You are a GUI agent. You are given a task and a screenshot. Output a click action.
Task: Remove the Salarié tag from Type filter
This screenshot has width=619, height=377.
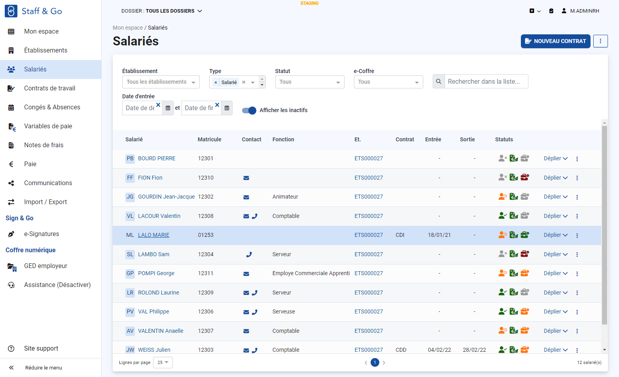tap(216, 82)
